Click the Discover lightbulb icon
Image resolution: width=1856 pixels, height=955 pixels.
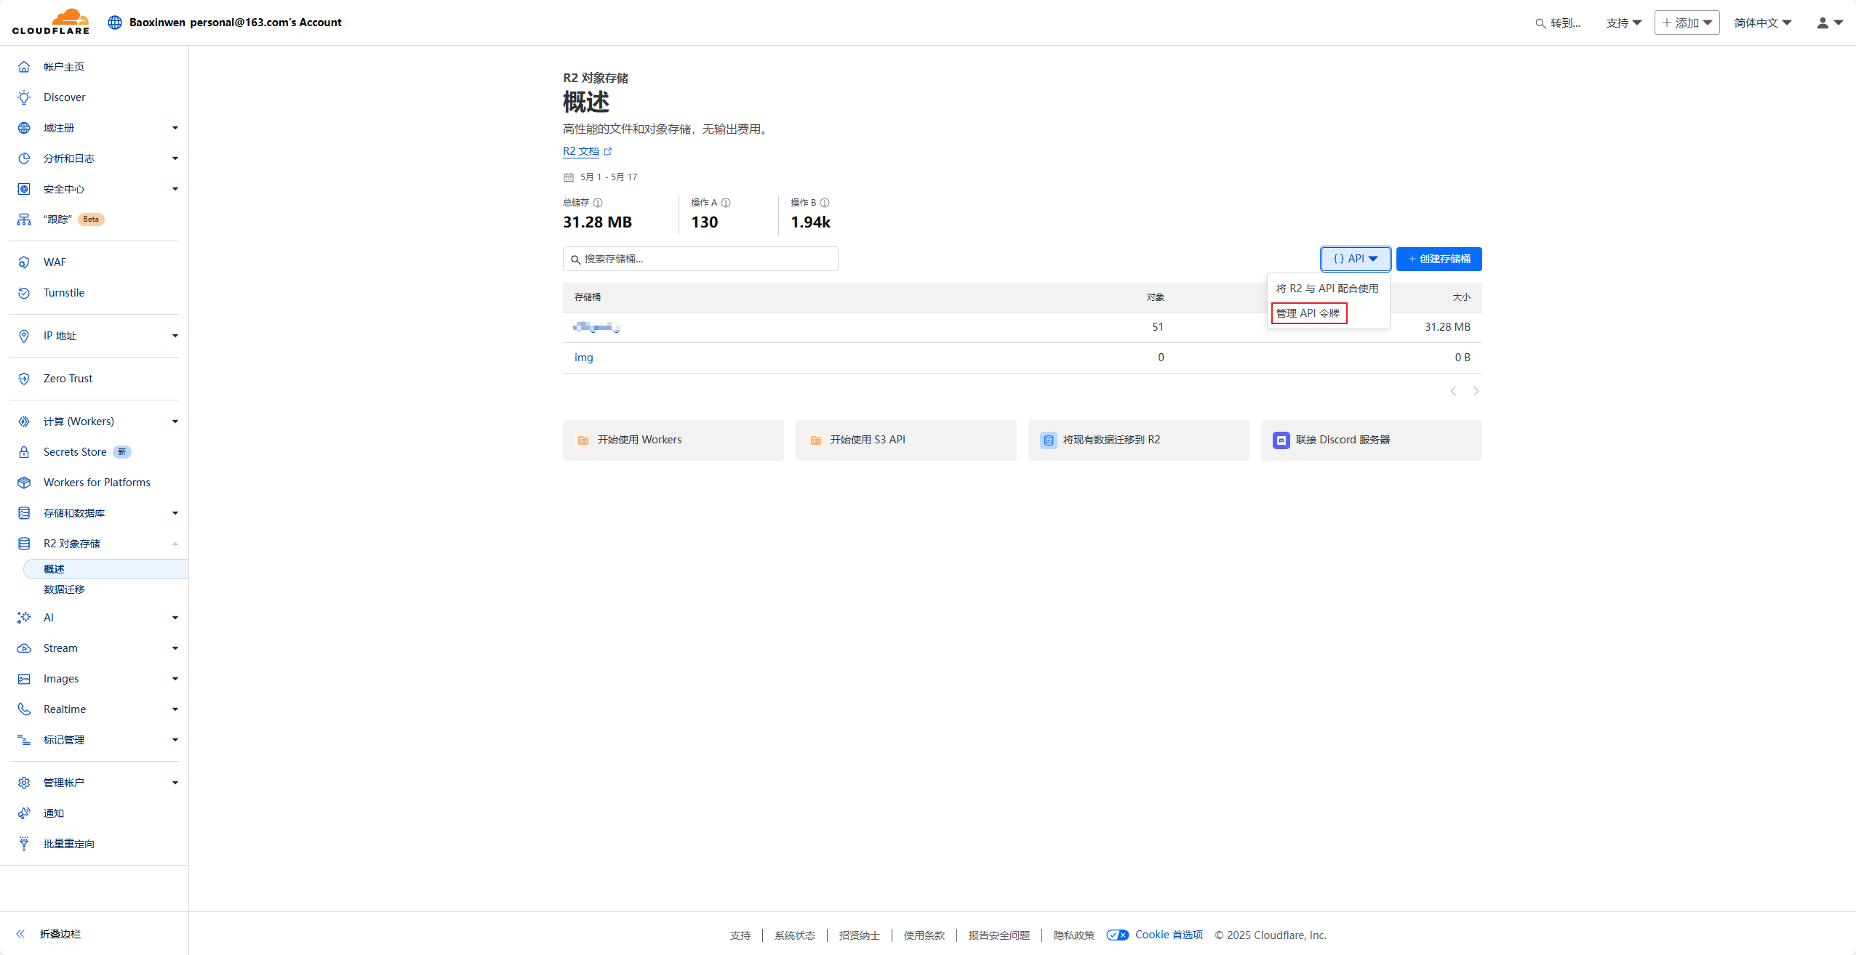point(24,97)
